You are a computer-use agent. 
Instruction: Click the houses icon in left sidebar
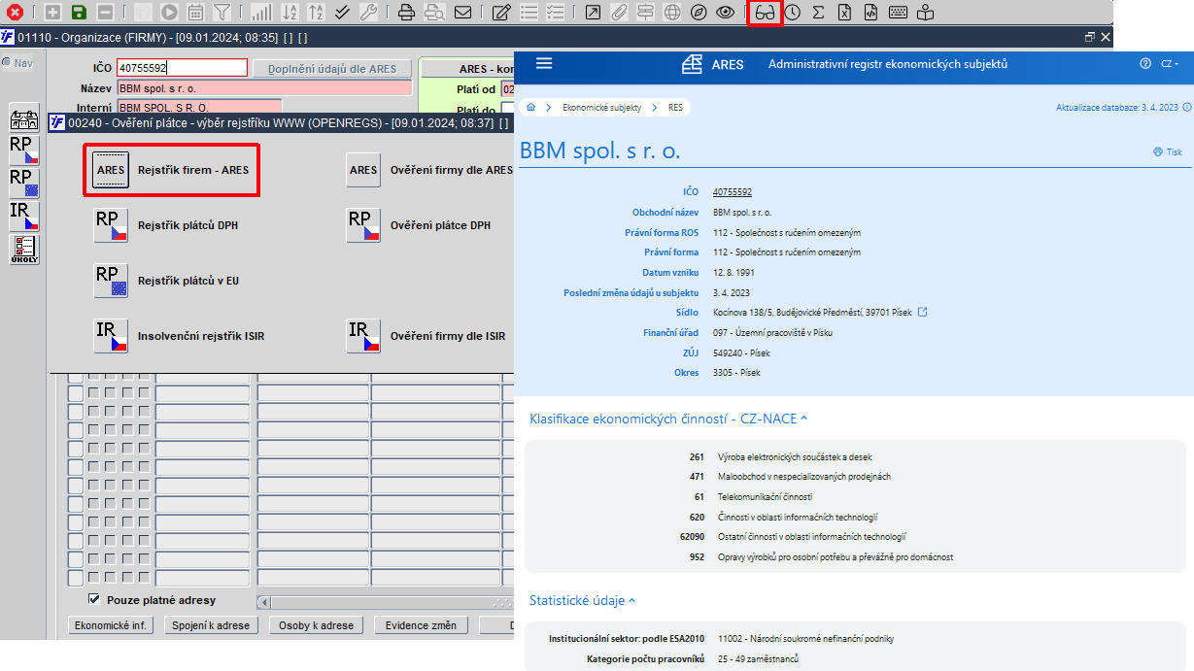[24, 118]
